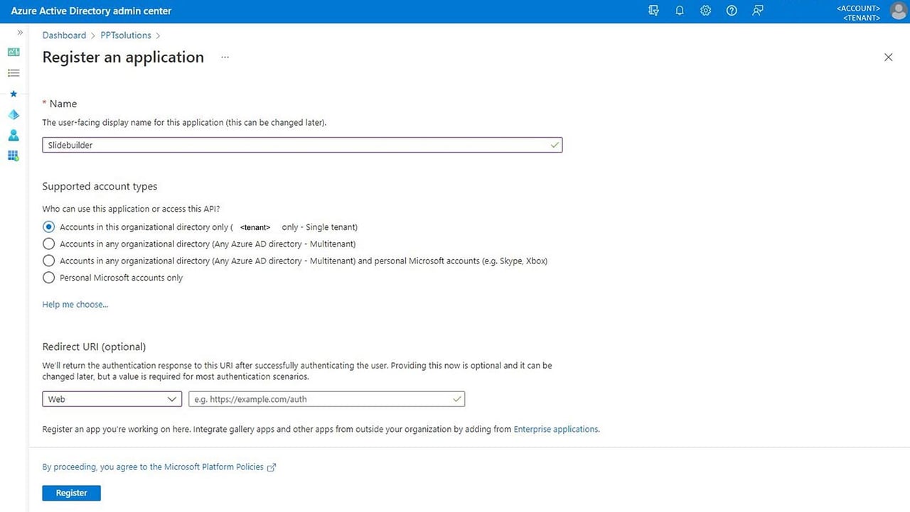
Task: Open the help question mark icon
Action: coord(732,11)
